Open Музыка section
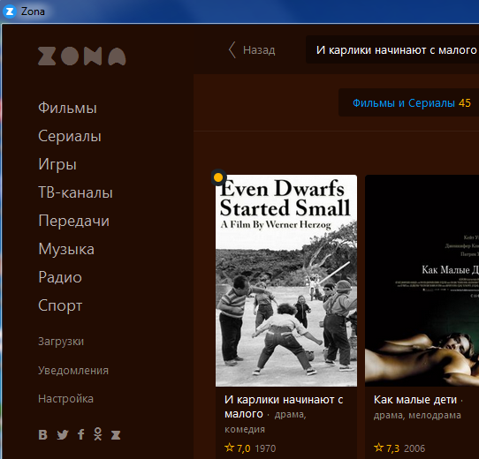 coord(66,249)
